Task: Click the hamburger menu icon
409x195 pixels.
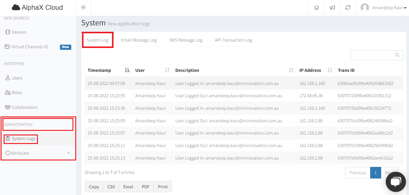Action: tap(83, 8)
